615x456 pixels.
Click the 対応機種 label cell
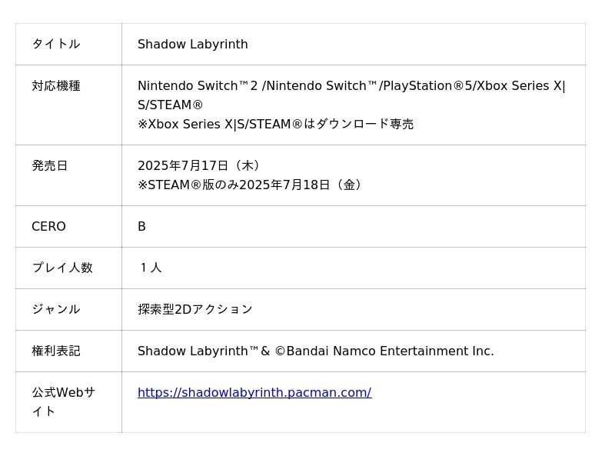[56, 86]
